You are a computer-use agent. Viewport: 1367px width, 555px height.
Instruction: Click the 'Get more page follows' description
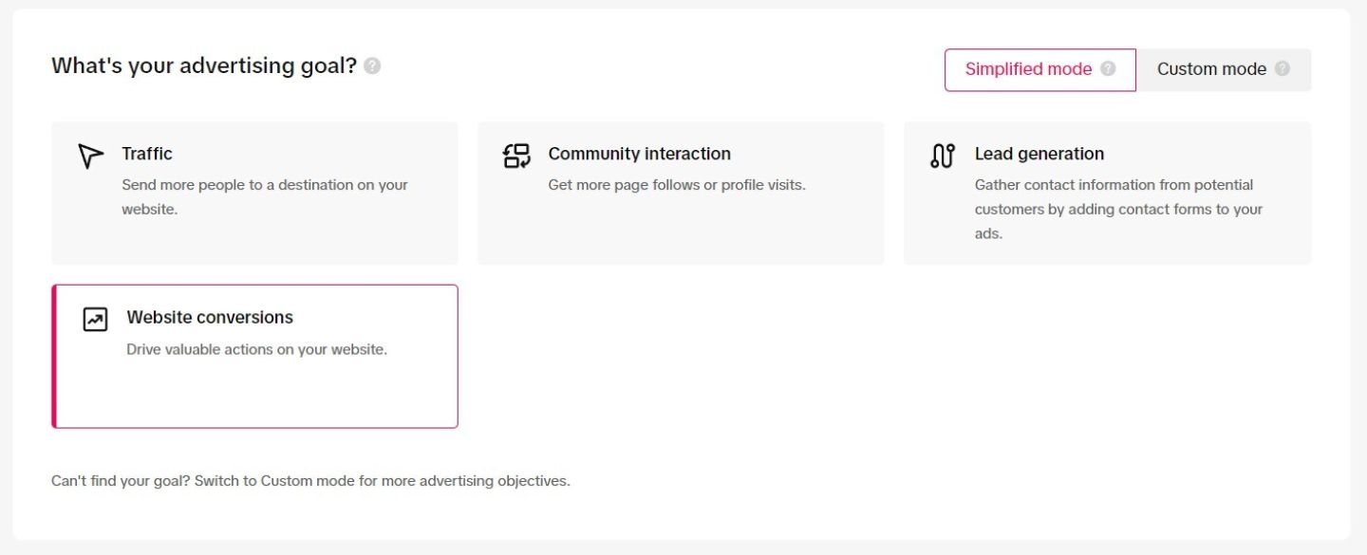click(676, 185)
